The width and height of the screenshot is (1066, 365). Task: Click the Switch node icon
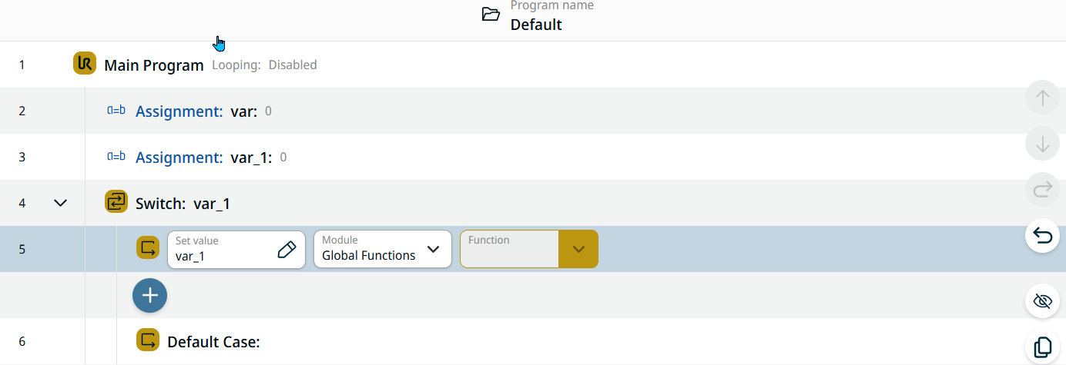coord(116,202)
